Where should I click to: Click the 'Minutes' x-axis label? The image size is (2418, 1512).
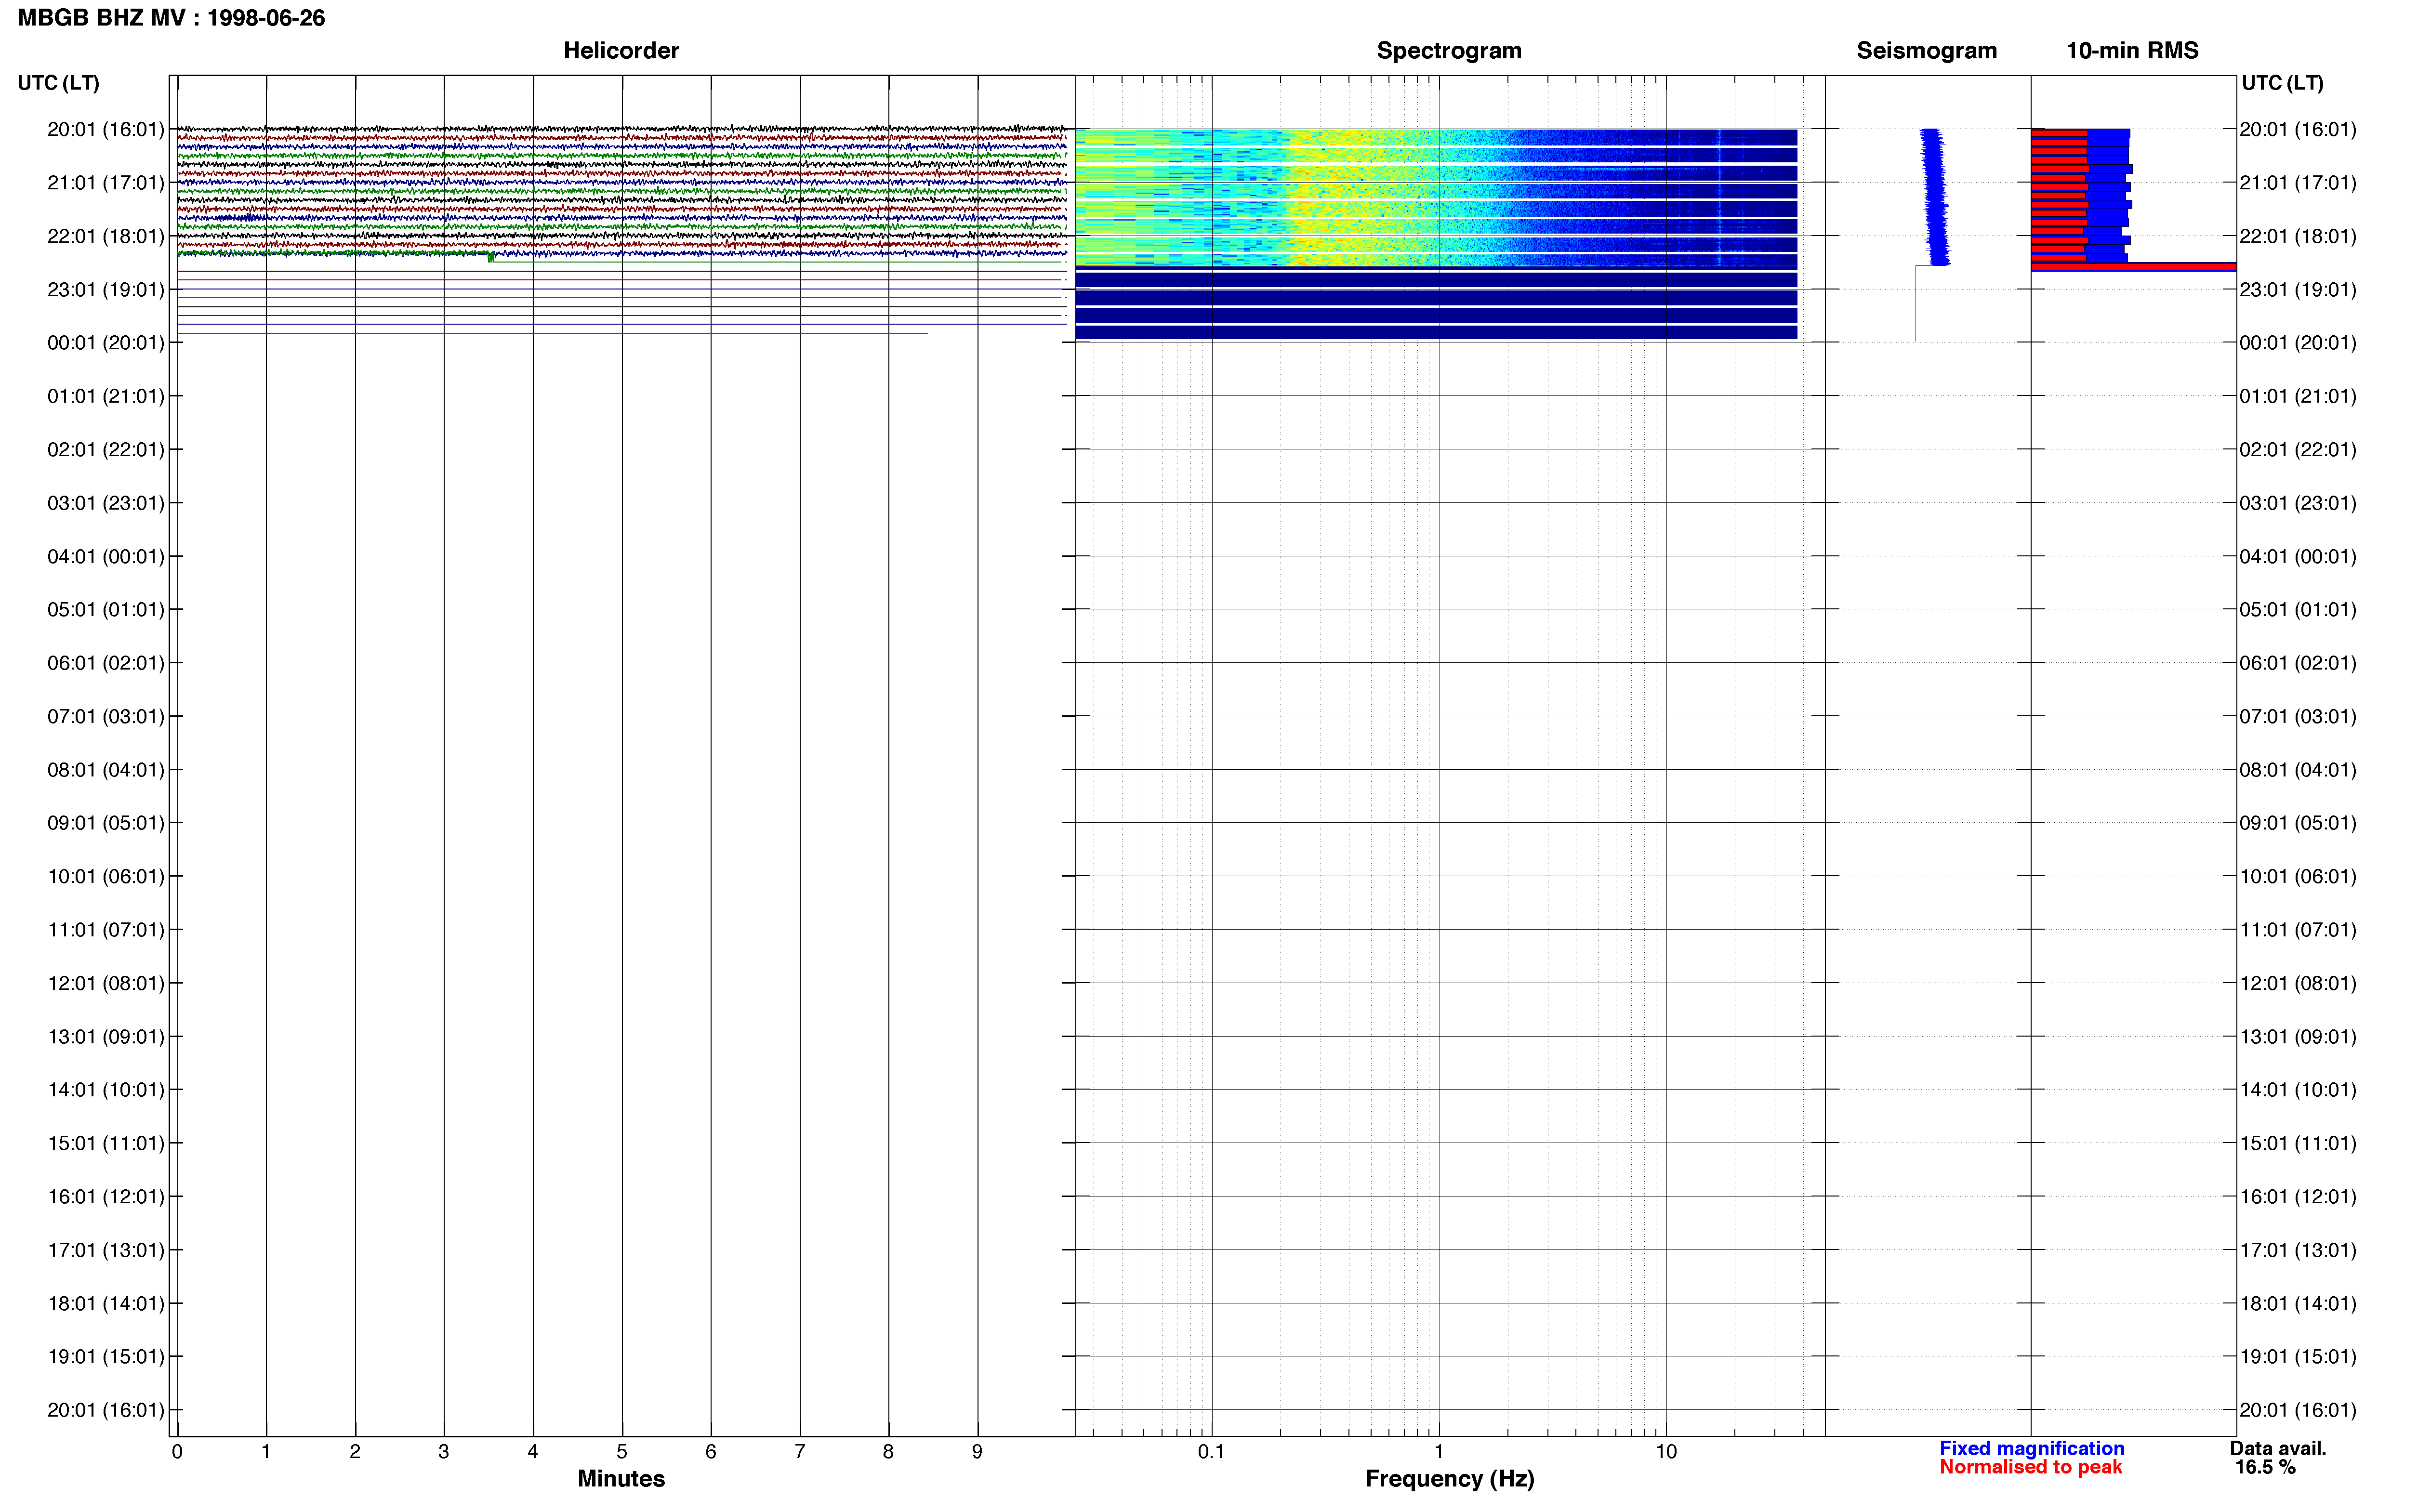pyautogui.click(x=621, y=1478)
